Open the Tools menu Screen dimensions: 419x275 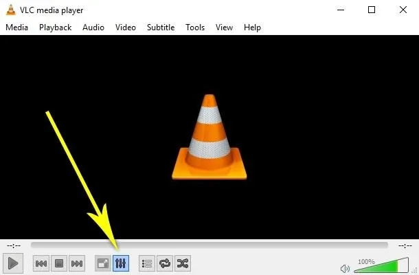tap(195, 27)
